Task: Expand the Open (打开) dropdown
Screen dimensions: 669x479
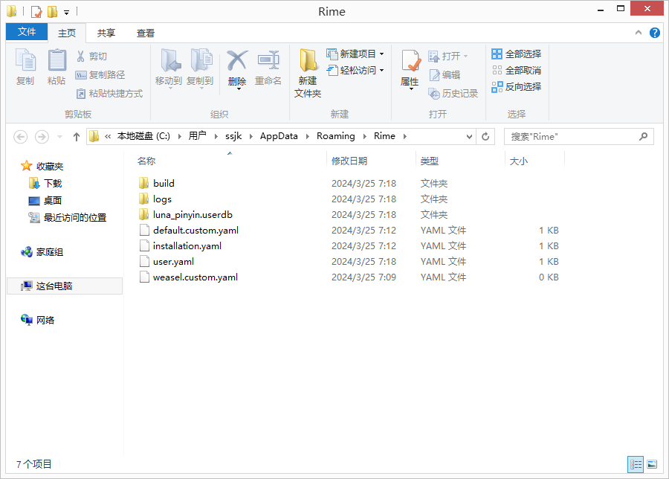Action: pos(465,56)
